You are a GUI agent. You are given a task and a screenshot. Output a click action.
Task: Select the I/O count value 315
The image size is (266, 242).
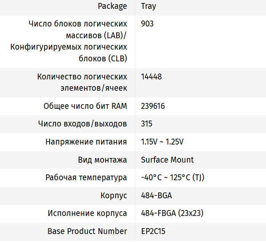(x=147, y=124)
